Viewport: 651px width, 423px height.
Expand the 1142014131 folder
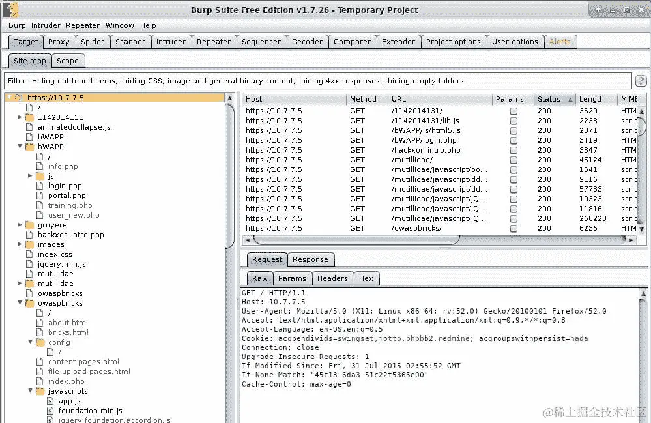click(20, 117)
